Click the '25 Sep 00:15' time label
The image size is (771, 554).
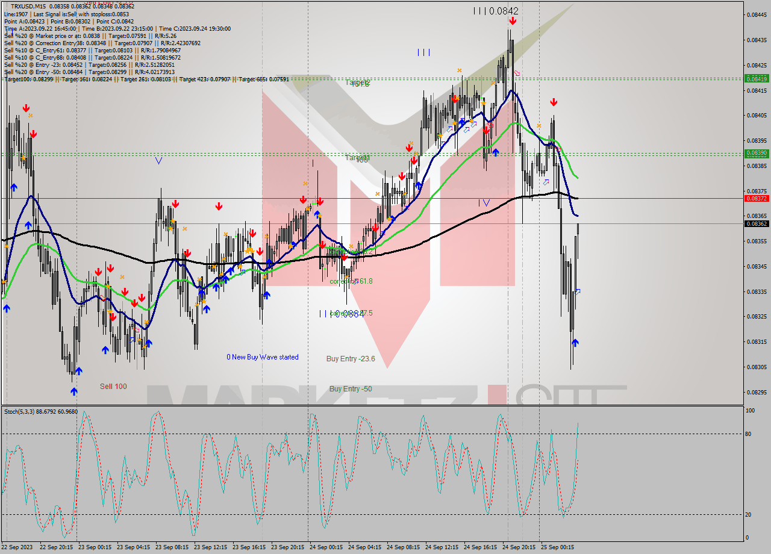pyautogui.click(x=558, y=547)
